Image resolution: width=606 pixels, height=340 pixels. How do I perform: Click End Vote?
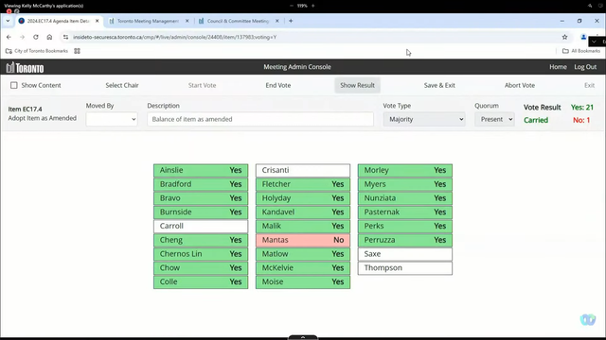278,85
